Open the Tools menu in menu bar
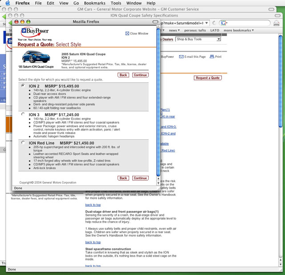285x275 pixels. click(x=116, y=3)
